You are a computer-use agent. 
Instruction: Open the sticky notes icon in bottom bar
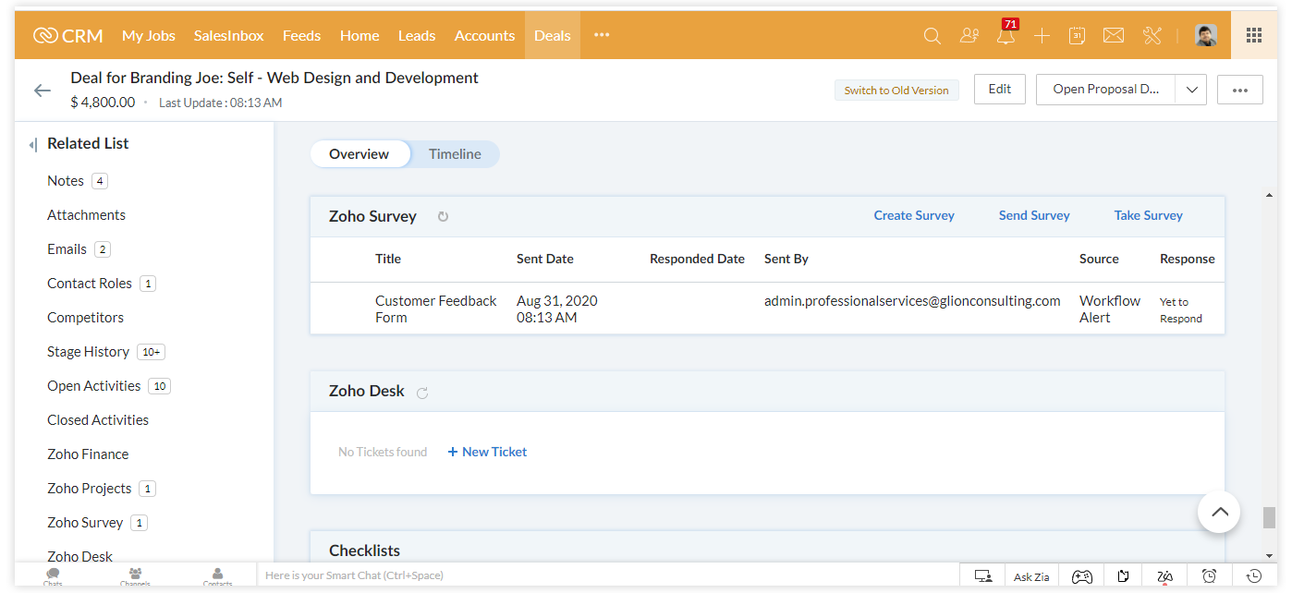point(1123,576)
